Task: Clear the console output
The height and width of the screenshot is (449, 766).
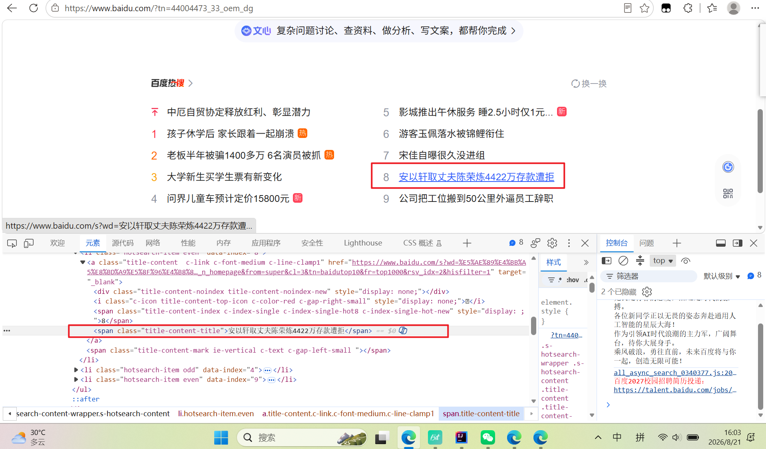Action: coord(623,261)
